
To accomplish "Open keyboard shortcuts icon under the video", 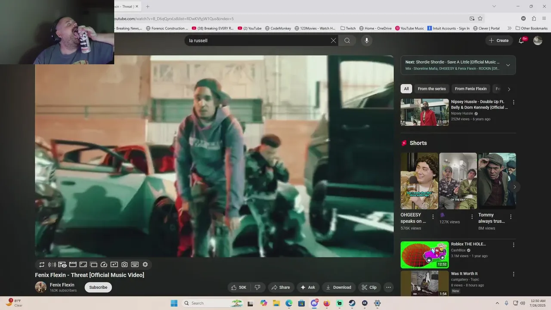I will 135,265.
